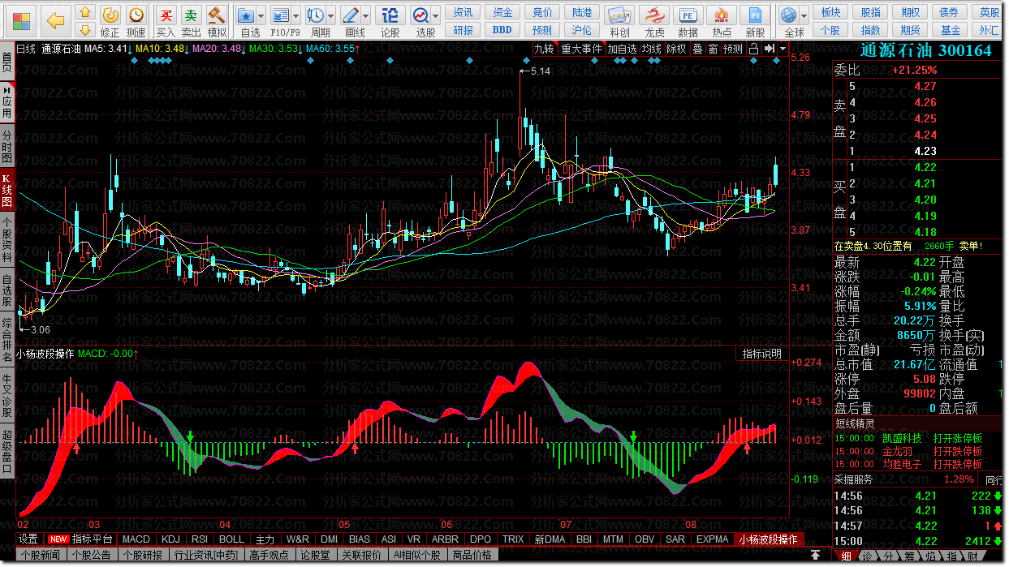The image size is (1009, 567).
Task: Click the 全球 globe icon
Action: tap(788, 15)
